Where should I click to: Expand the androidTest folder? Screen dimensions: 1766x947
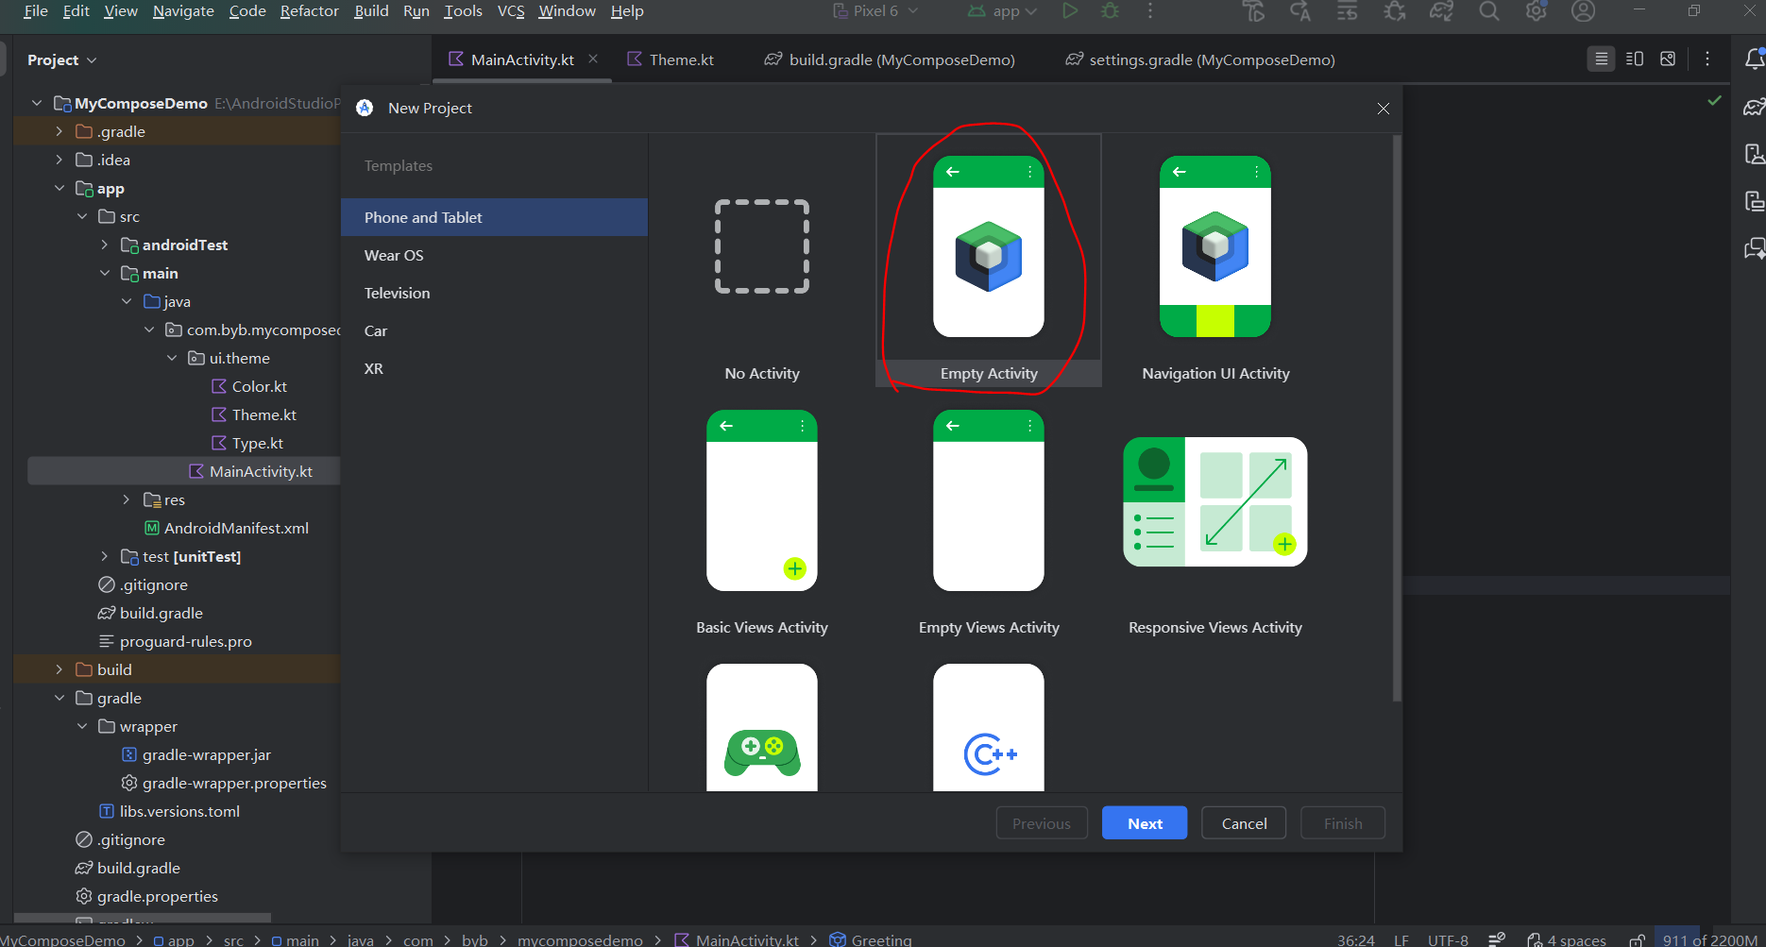[x=105, y=245]
